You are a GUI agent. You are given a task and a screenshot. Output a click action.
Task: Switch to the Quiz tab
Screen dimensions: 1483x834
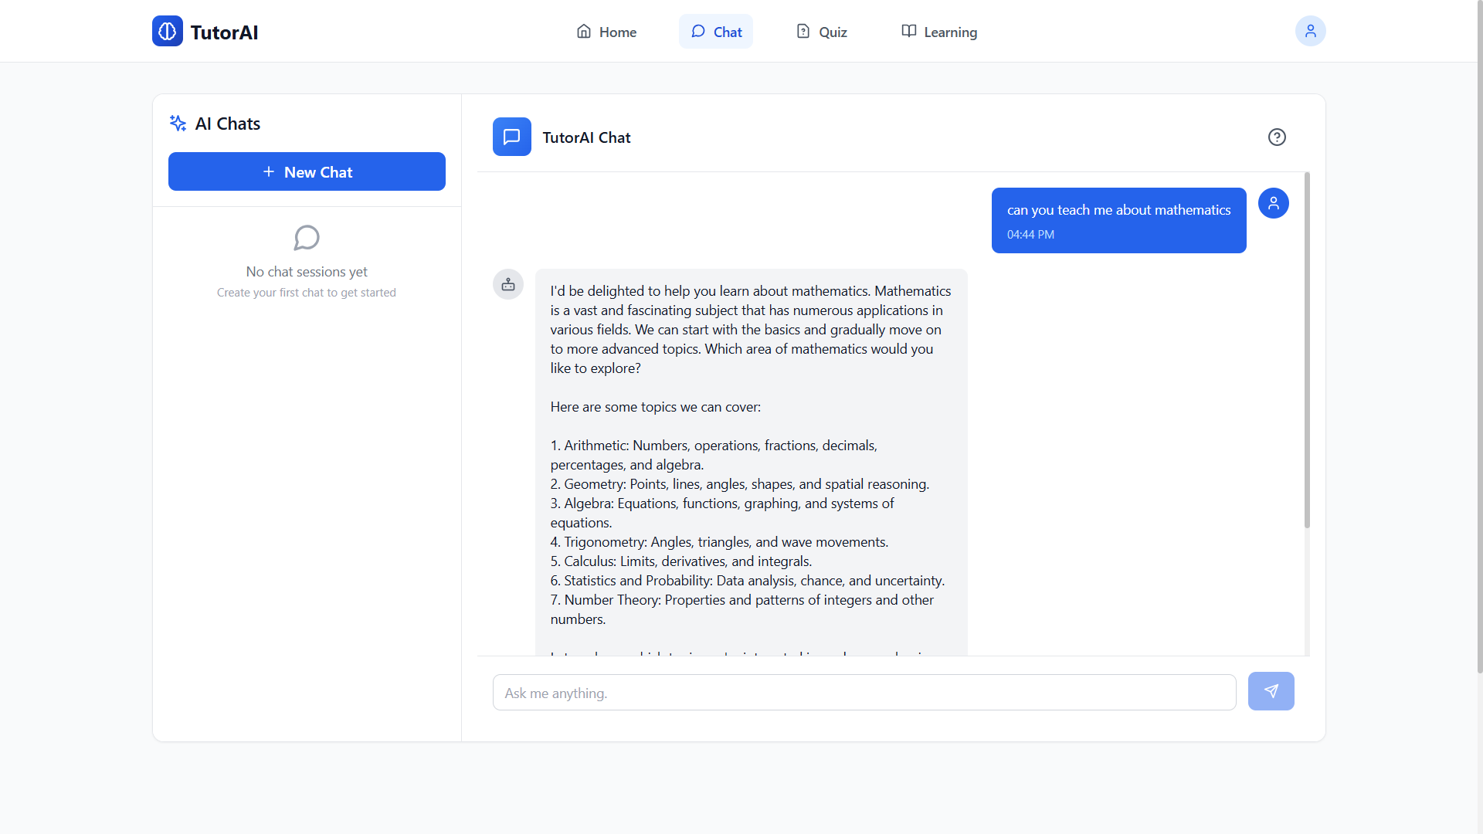pos(822,32)
